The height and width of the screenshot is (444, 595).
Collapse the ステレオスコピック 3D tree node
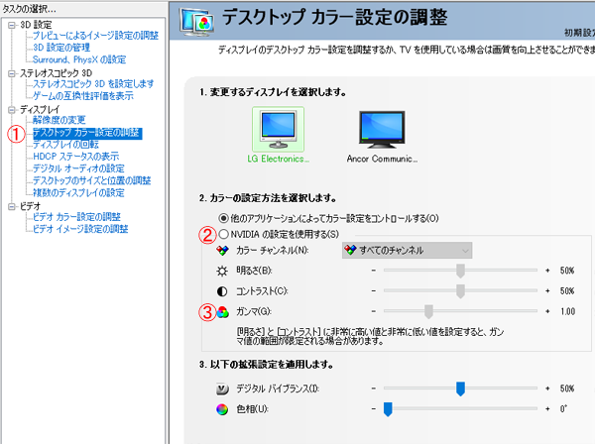coord(12,73)
